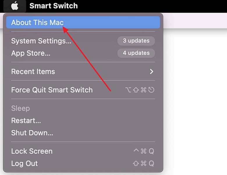227x175 pixels.
Task: Click the Log Out shortcut symbols
Action: tap(143, 163)
